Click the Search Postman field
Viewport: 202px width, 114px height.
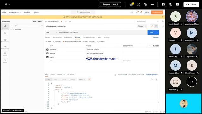pyautogui.click(x=83, y=12)
